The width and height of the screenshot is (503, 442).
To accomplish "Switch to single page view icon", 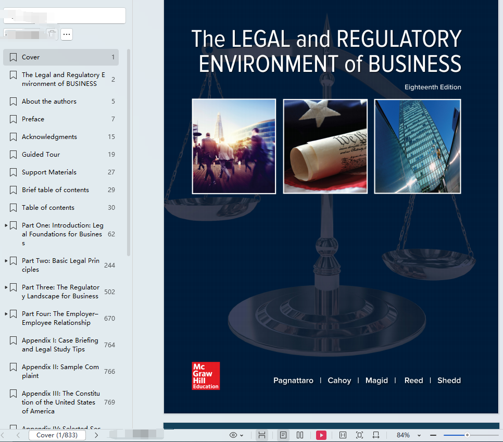I will tap(283, 435).
